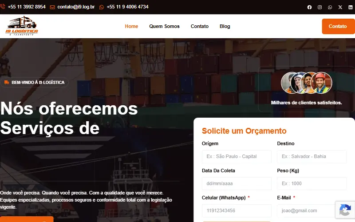This screenshot has width=355, height=222.
Task: Click 'BEM-VINDO À I9 LOGÍSTICA' badge
Action: click(x=35, y=82)
